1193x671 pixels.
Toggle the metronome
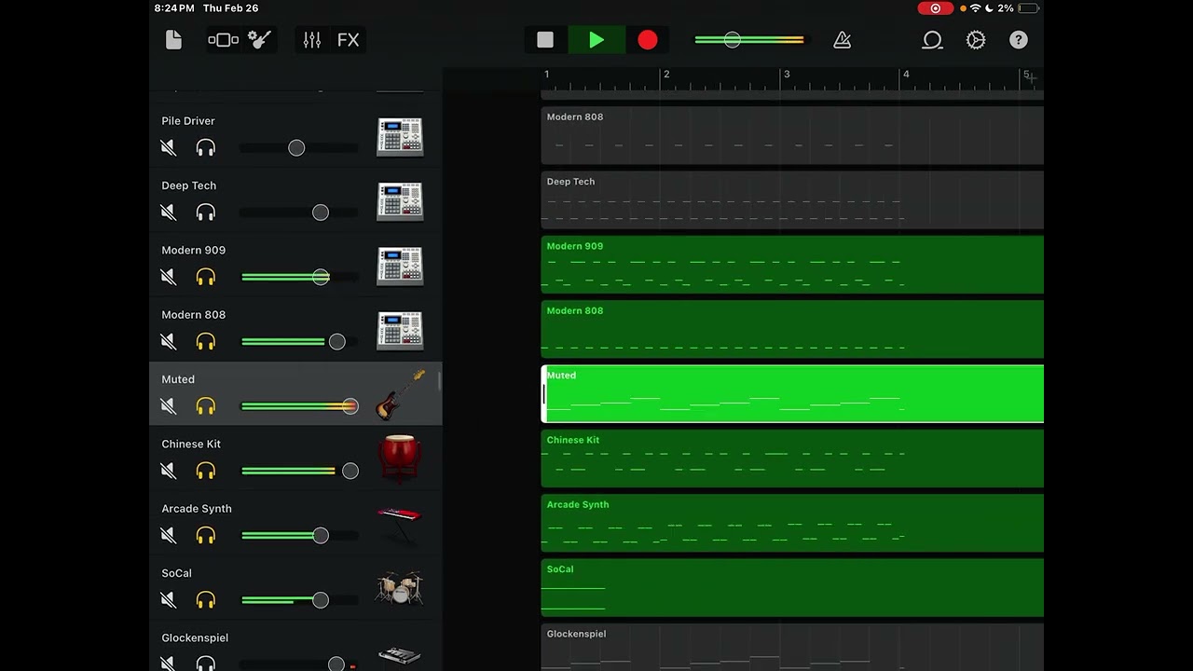coord(843,40)
